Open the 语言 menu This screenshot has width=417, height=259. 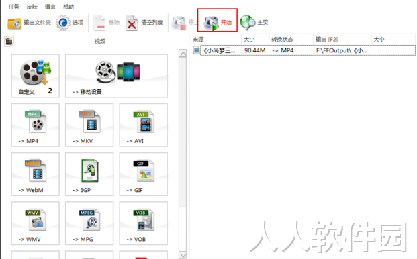50,7
